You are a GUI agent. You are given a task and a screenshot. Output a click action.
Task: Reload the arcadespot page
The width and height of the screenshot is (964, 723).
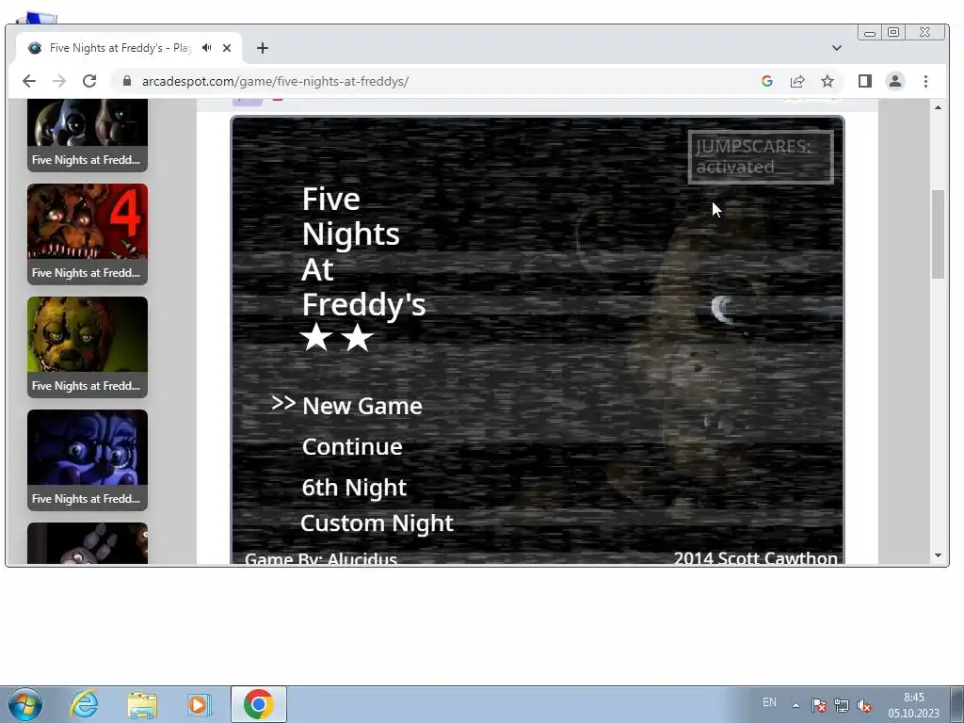pos(89,81)
